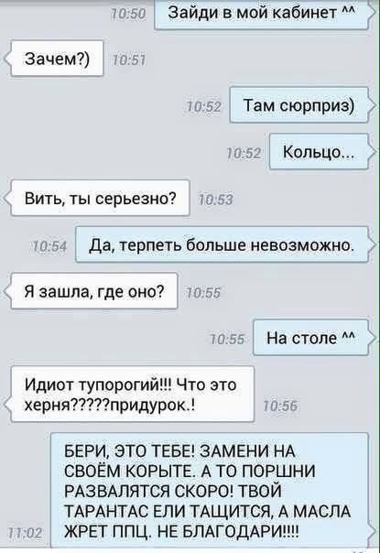Select the 'Зачем?)' message bubble
The image size is (380, 553).
[55, 59]
